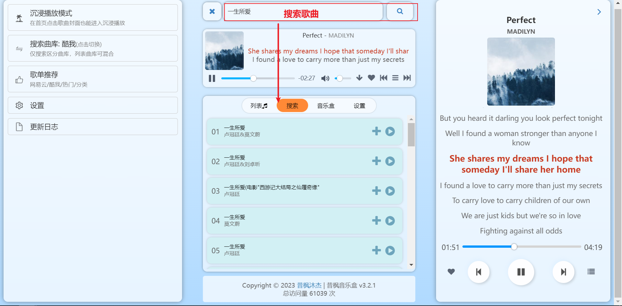Open 更新日志 changelog
Image resolution: width=622 pixels, height=306 pixels.
(x=93, y=127)
